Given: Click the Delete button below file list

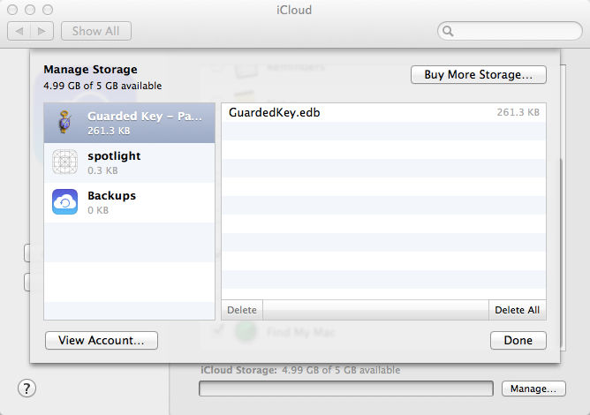Looking at the screenshot, I should [242, 310].
